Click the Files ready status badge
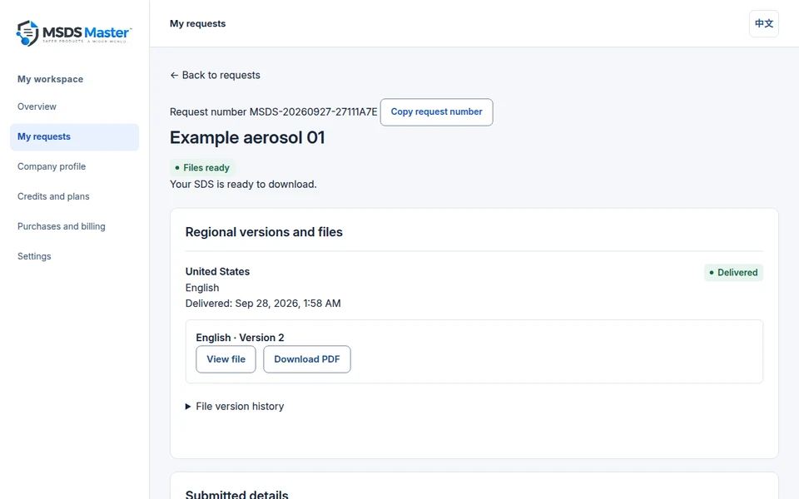Viewport: 799px width, 499px height. coord(202,167)
